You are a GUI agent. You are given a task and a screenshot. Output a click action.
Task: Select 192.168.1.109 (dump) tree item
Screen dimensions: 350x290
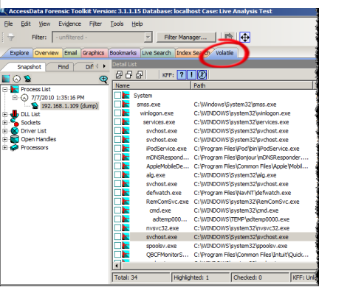69,106
